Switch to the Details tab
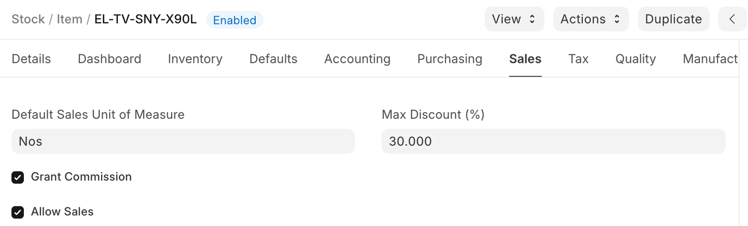 31,59
